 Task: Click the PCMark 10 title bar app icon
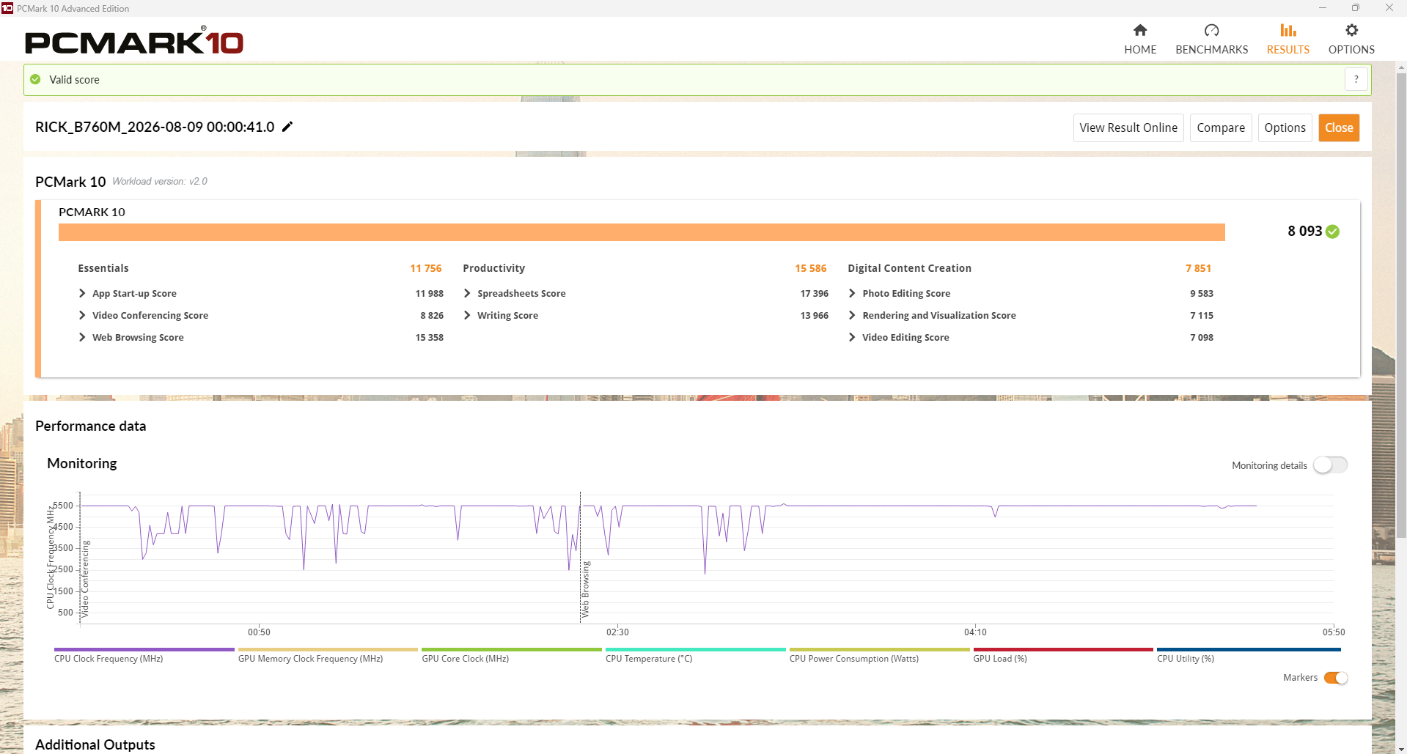click(x=7, y=8)
